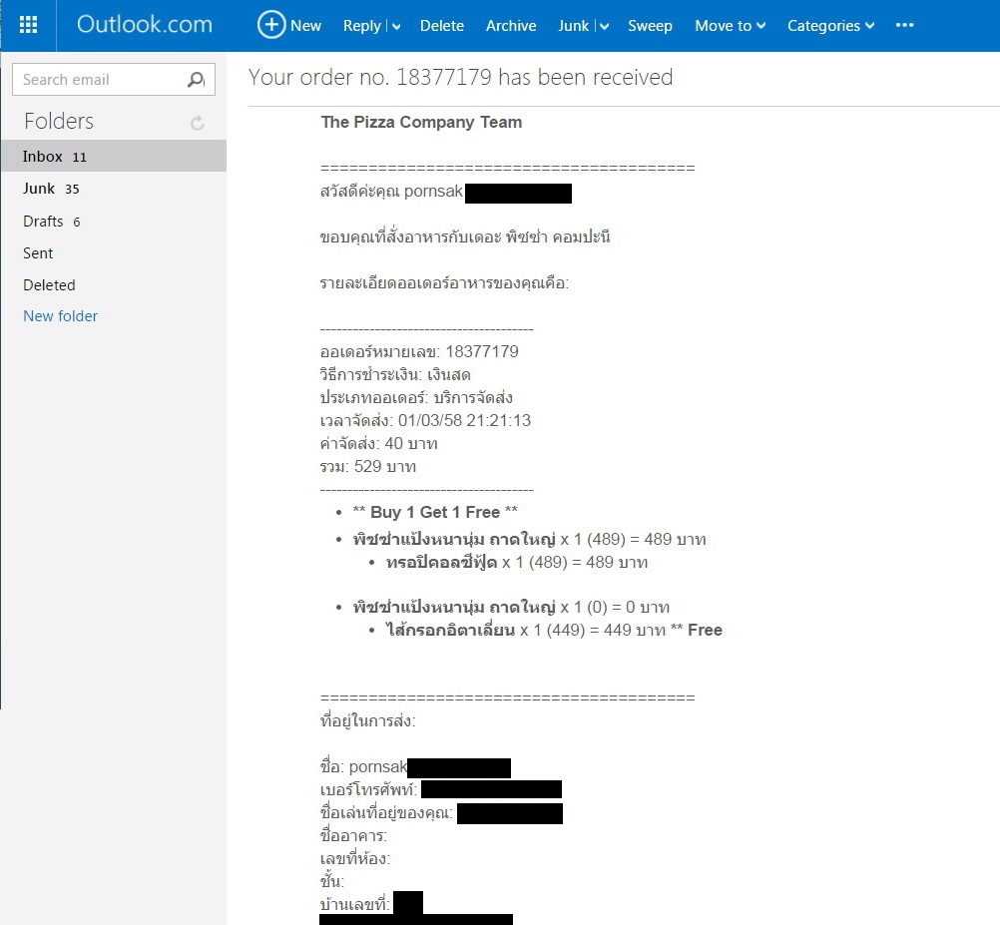Click the delivery time 01/03/58 line

[x=425, y=421]
